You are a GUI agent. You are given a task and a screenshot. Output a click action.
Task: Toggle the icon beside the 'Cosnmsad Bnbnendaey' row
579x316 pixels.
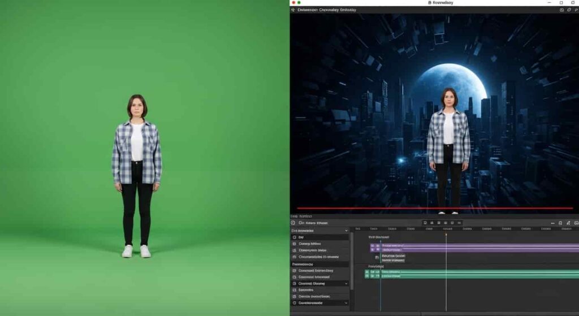click(294, 271)
